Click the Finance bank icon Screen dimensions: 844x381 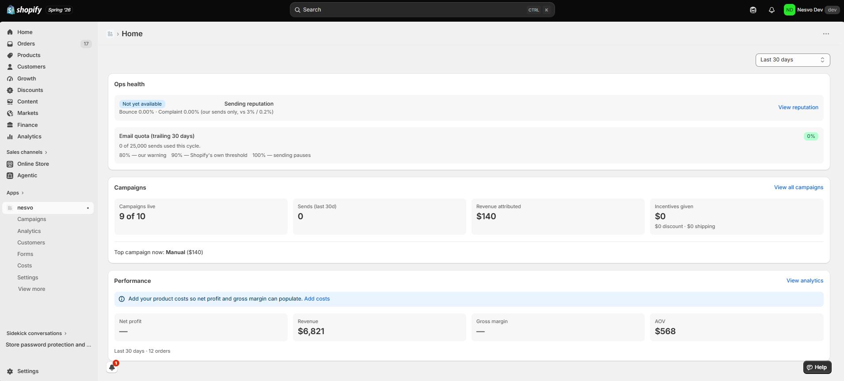pos(10,125)
